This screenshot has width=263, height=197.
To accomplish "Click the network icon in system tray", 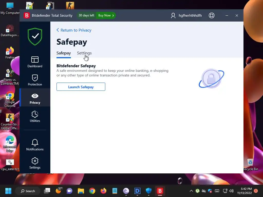I will coord(225,191).
